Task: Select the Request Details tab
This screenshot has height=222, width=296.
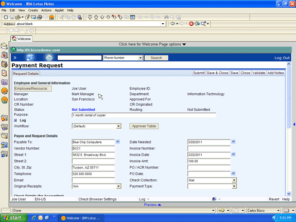Action: pos(26,74)
